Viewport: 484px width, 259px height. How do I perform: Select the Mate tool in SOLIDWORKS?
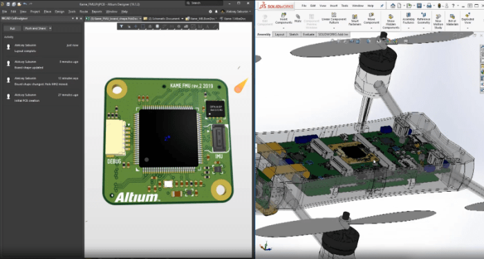(298, 18)
